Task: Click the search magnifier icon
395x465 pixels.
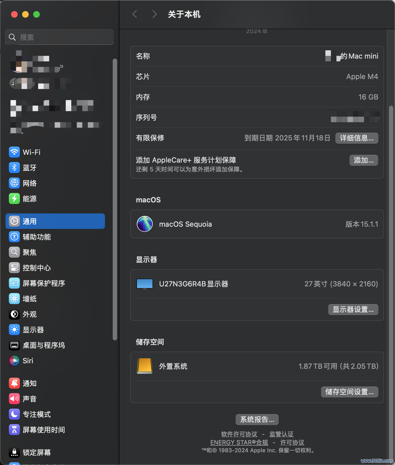Action: (12, 37)
